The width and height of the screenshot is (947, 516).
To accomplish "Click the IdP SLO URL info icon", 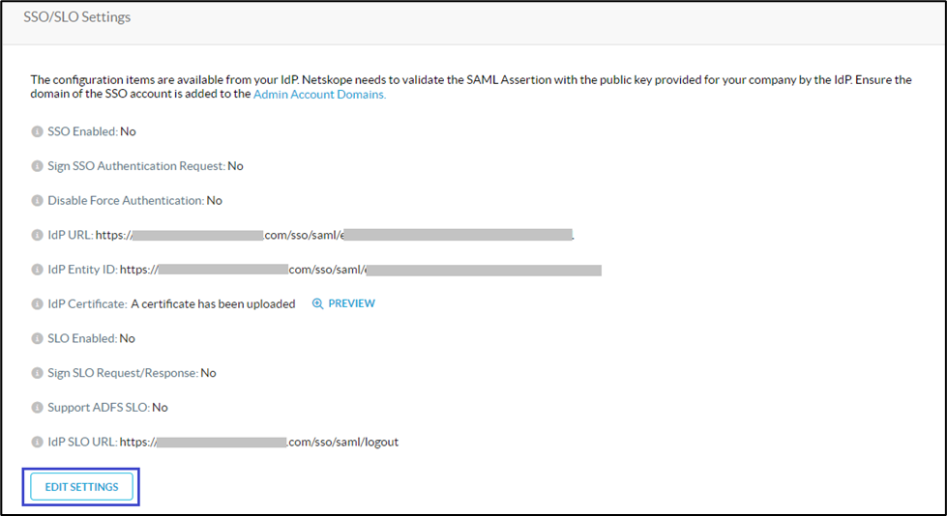I will pyautogui.click(x=37, y=443).
